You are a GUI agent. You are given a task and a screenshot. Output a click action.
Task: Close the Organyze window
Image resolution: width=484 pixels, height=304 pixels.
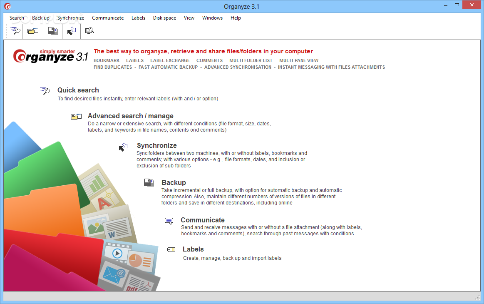point(472,5)
